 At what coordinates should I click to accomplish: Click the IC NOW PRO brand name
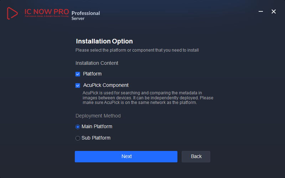click(47, 11)
